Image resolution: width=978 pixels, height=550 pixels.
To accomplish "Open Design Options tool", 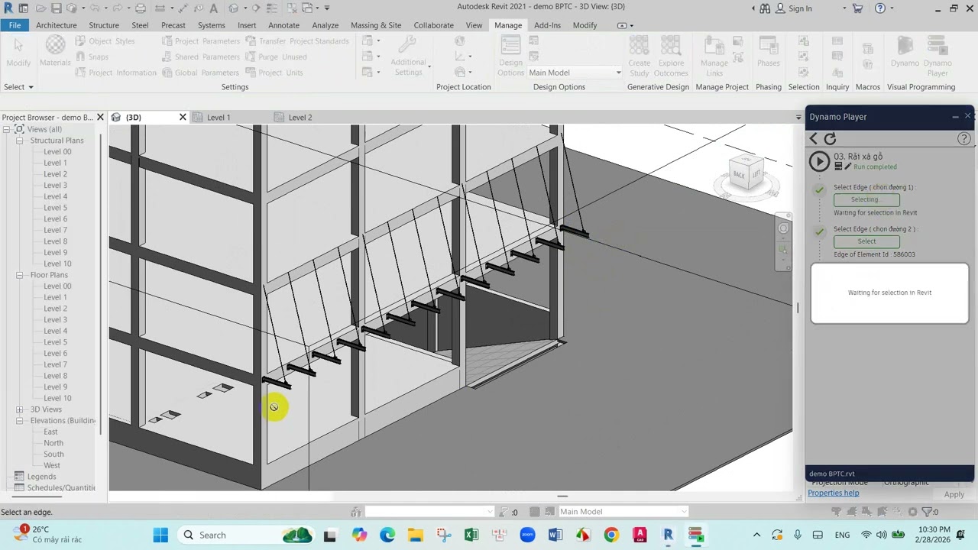I will [510, 57].
